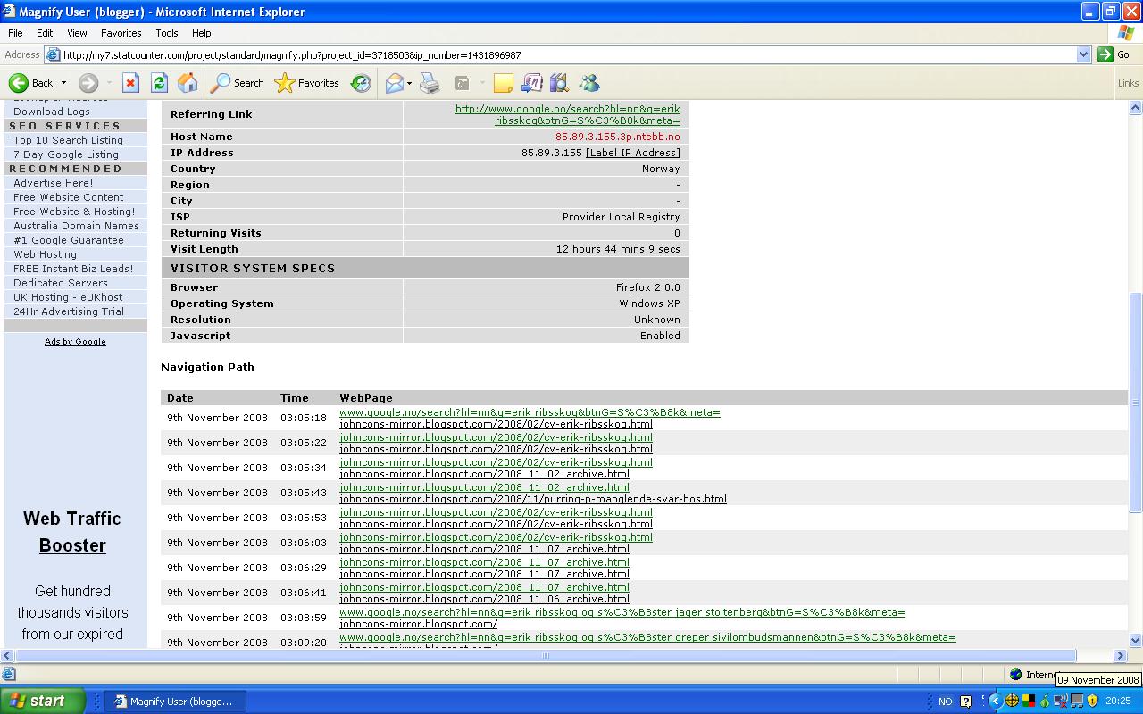Click the Magnify User taskbar button
The image size is (1143, 714).
175,702
